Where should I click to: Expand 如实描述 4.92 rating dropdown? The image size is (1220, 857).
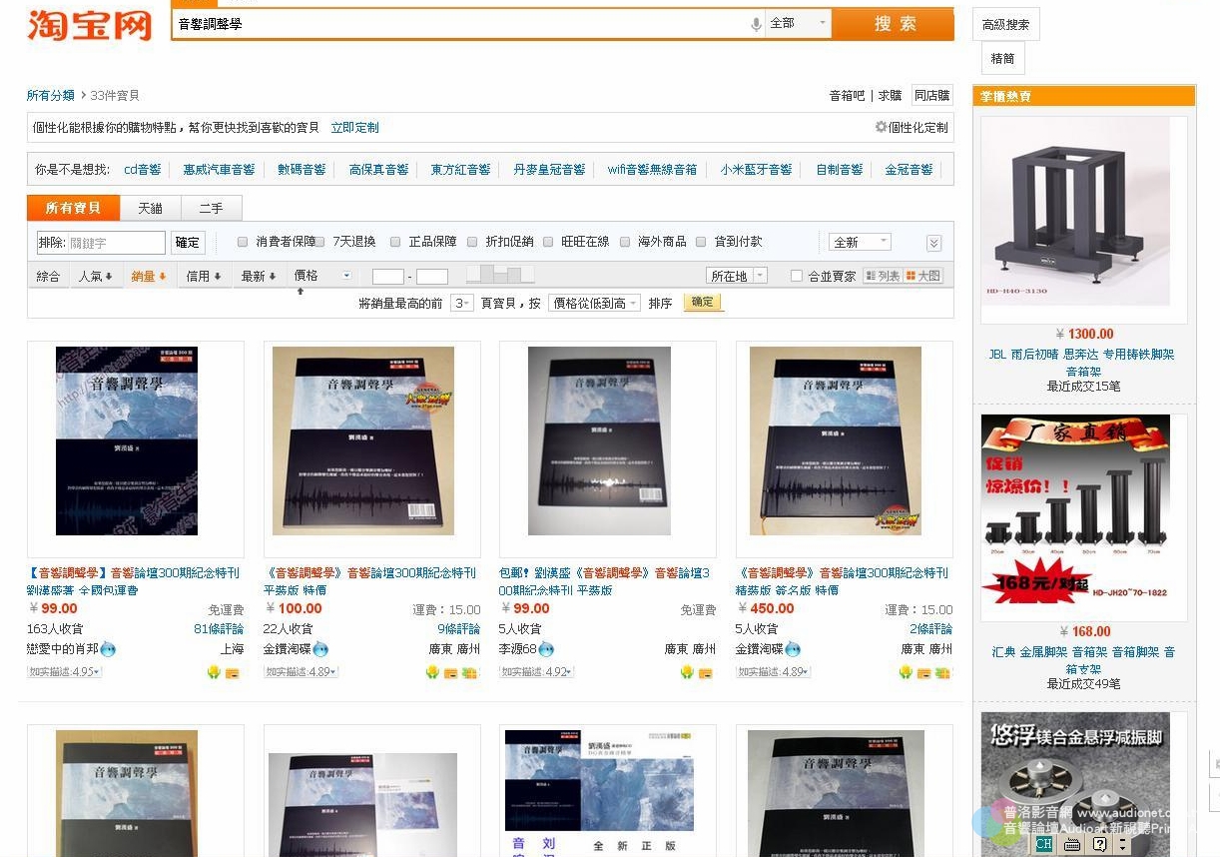click(x=536, y=672)
